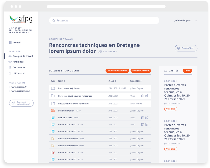Click the Utilisateurs person icon
The height and width of the screenshot is (168, 210).
click(10, 73)
